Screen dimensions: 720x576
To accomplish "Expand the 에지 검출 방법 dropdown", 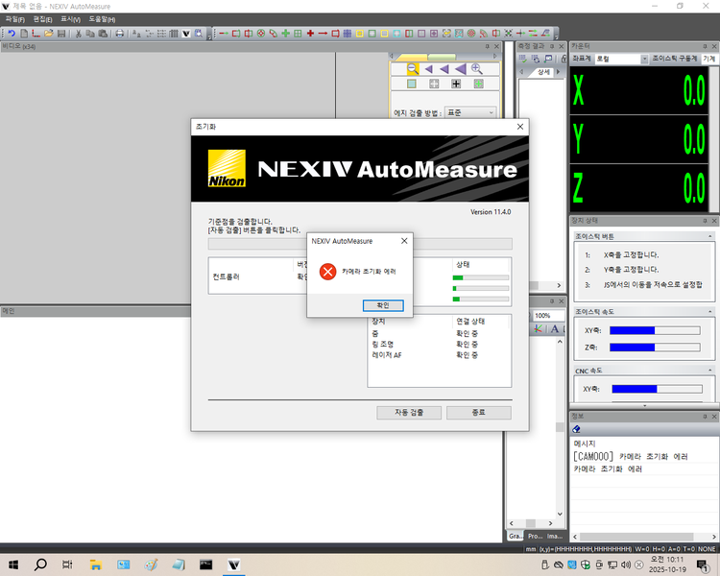I will 491,112.
